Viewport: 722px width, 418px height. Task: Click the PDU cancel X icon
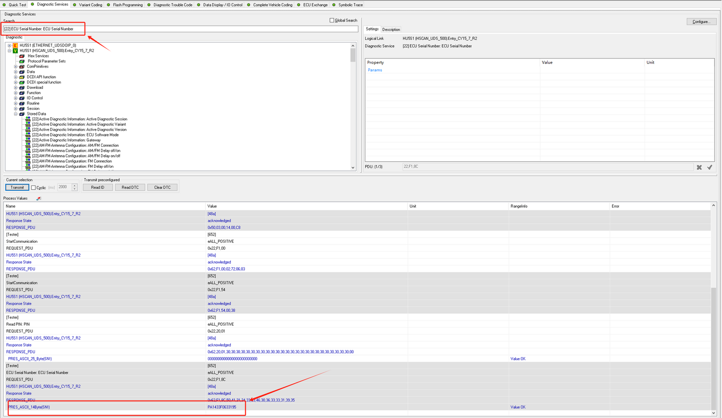pyautogui.click(x=699, y=167)
